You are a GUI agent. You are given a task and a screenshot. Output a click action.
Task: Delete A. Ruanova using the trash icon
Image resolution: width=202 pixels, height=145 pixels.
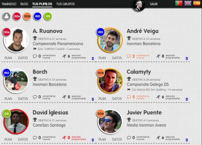pyautogui.click(x=93, y=58)
